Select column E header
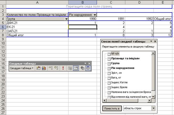Image resolution: width=174 pixels, height=115 pixels. (163, 2)
